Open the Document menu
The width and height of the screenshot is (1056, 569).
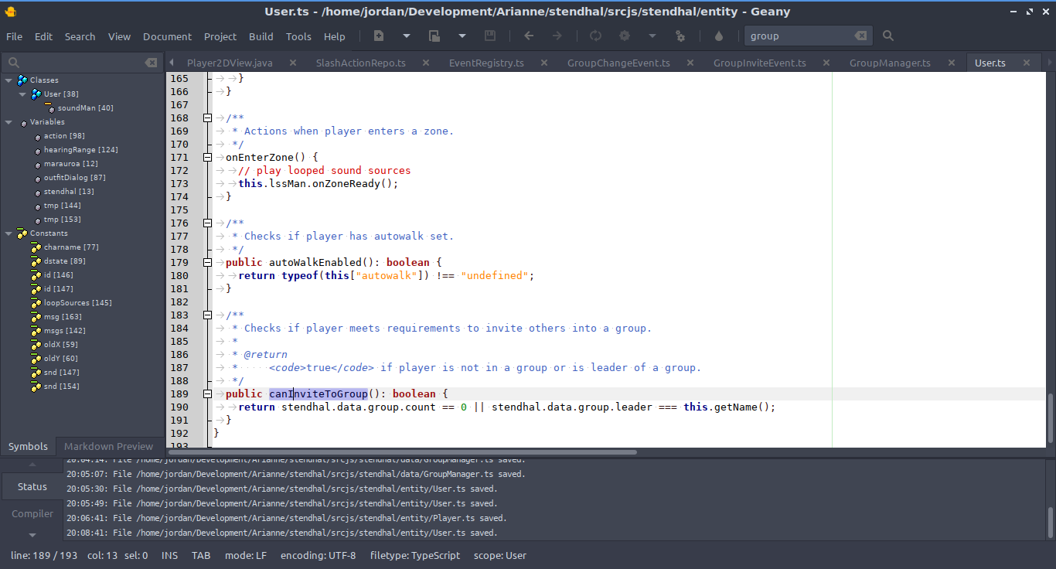pos(167,36)
